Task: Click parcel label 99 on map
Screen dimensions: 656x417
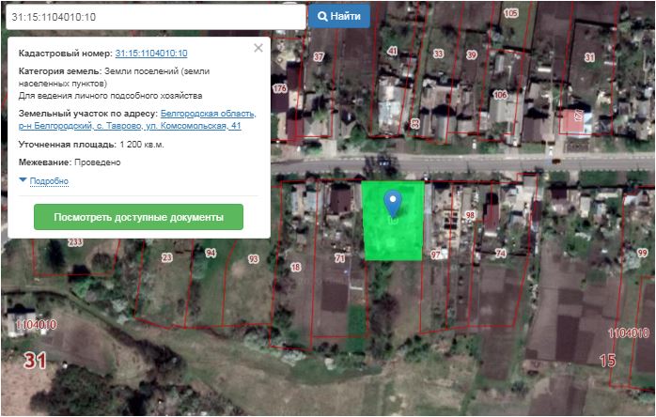Action: (642, 253)
